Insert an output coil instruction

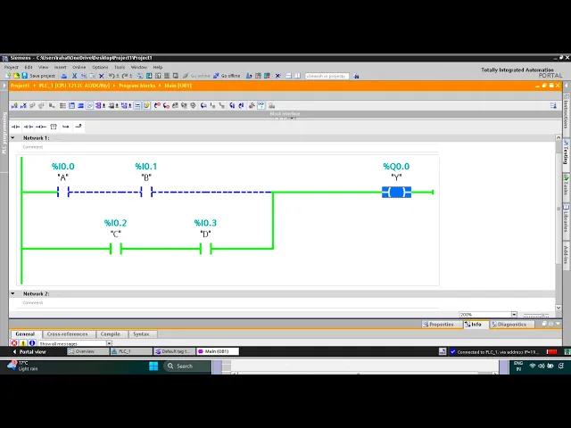coord(41,127)
